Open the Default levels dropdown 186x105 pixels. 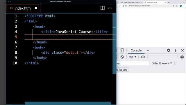click(x=162, y=63)
